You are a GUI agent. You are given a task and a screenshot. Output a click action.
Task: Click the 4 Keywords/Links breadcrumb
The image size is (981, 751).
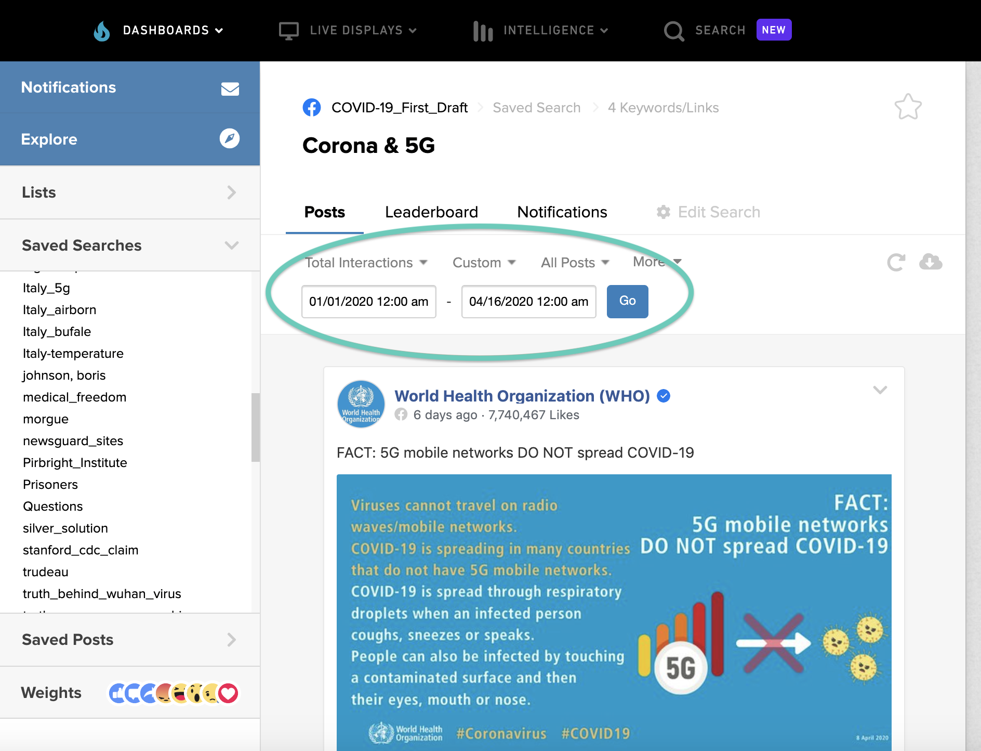pos(664,108)
